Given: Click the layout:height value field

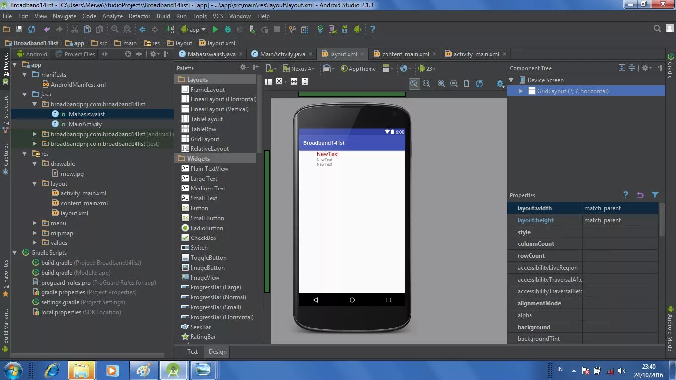Looking at the screenshot, I should [621, 220].
